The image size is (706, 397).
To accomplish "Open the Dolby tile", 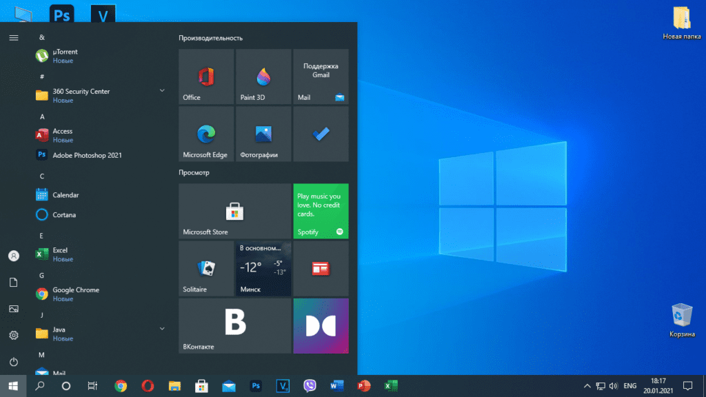I will (321, 326).
